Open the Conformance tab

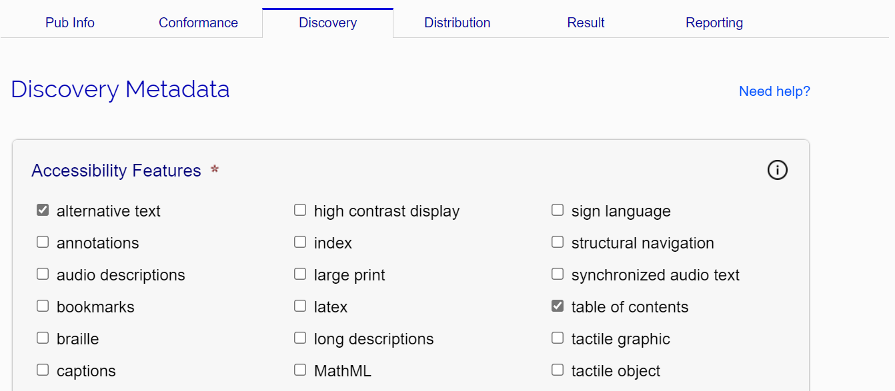(198, 23)
